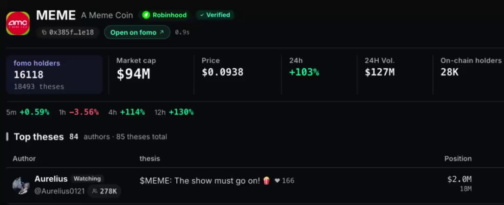Select the 5m price change interval
Image resolution: width=504 pixels, height=205 pixels.
(x=28, y=112)
